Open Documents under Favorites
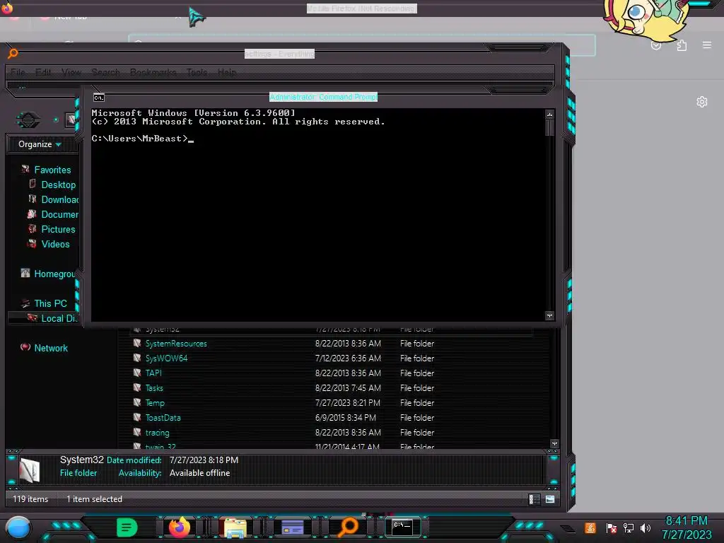 point(59,214)
